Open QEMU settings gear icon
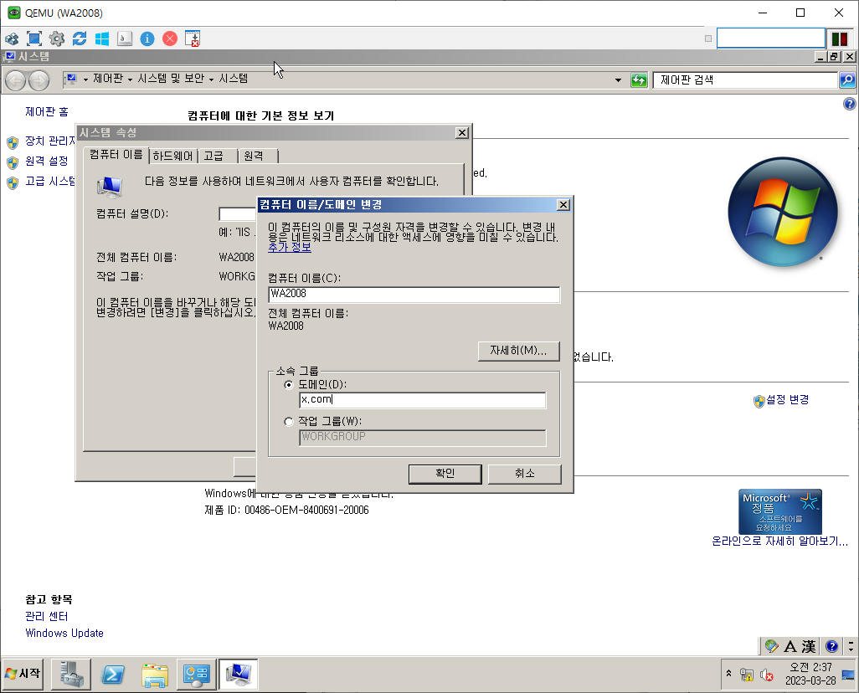The image size is (859, 693). pyautogui.click(x=57, y=38)
